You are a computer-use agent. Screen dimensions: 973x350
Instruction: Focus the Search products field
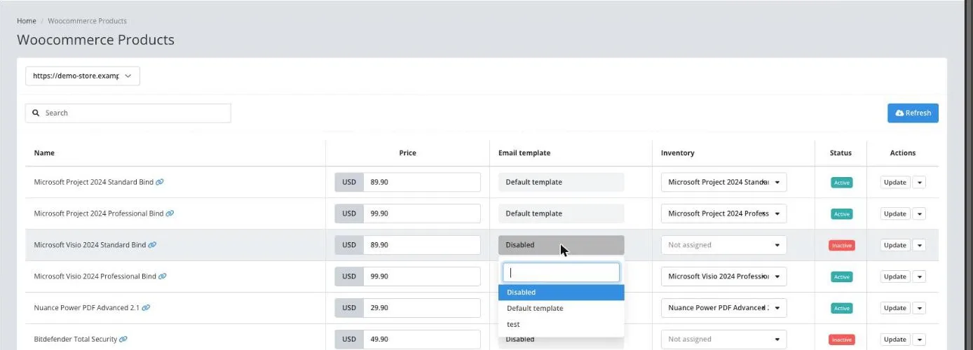128,113
